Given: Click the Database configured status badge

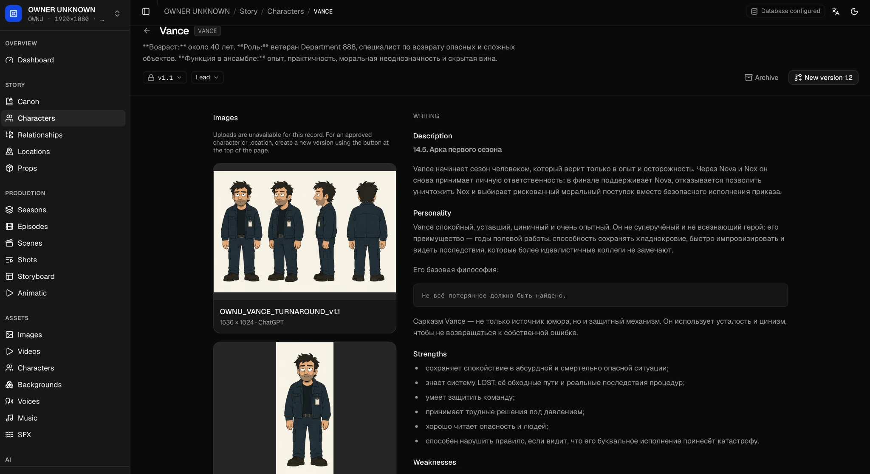Looking at the screenshot, I should pos(785,11).
